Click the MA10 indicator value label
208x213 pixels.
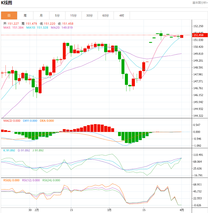(x=37, y=28)
